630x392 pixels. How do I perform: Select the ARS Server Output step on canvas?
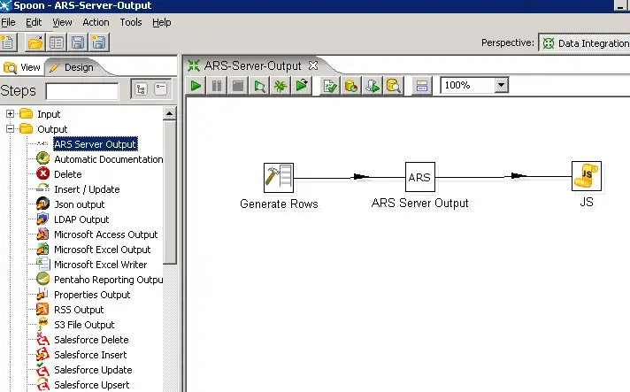(x=420, y=177)
